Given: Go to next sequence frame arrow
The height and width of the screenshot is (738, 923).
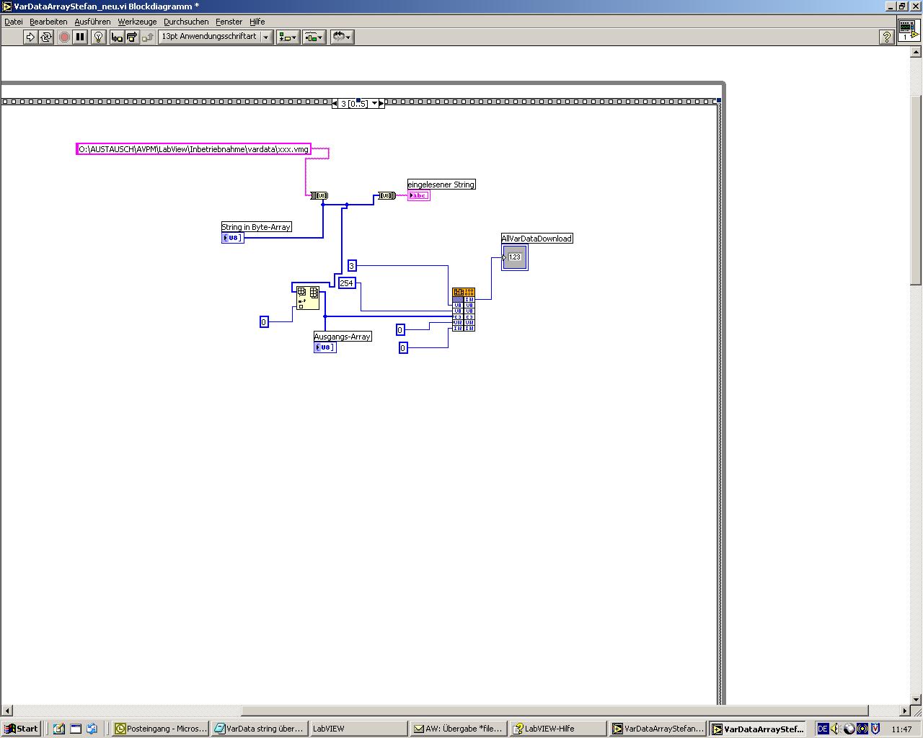Looking at the screenshot, I should [381, 104].
